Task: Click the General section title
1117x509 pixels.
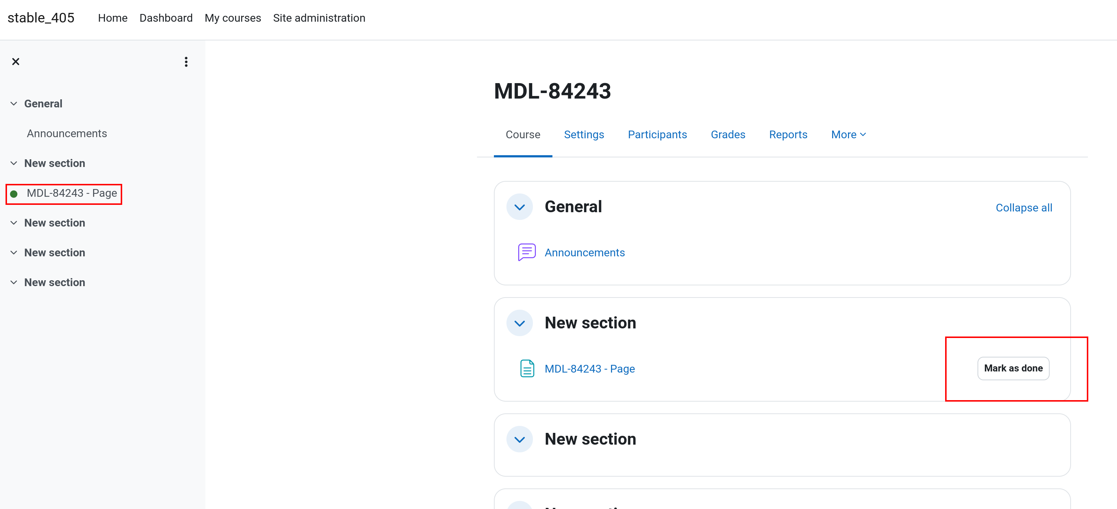Action: (x=573, y=207)
